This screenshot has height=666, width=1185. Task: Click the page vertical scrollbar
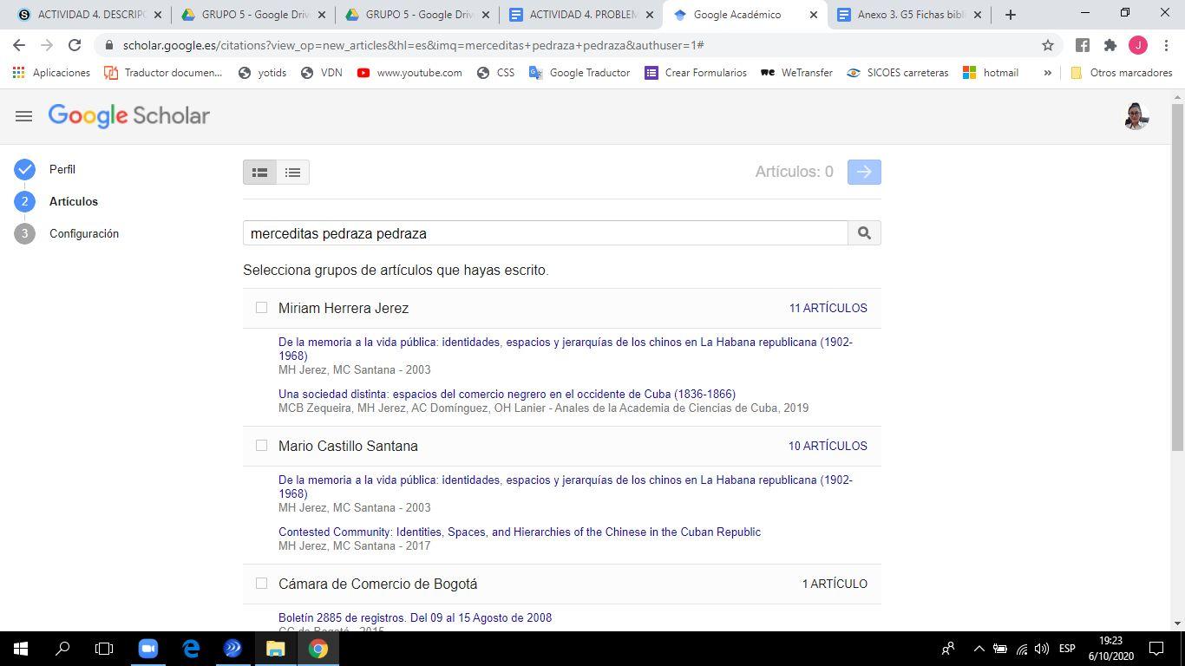coord(1177,277)
